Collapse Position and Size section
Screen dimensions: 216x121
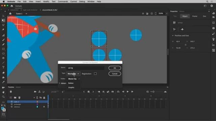pos(173,36)
